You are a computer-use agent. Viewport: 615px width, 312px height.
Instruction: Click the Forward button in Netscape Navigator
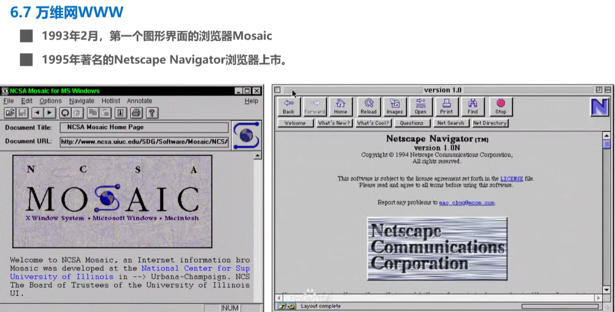click(315, 107)
